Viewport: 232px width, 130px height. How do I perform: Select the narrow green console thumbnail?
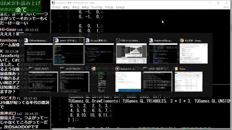point(102,82)
